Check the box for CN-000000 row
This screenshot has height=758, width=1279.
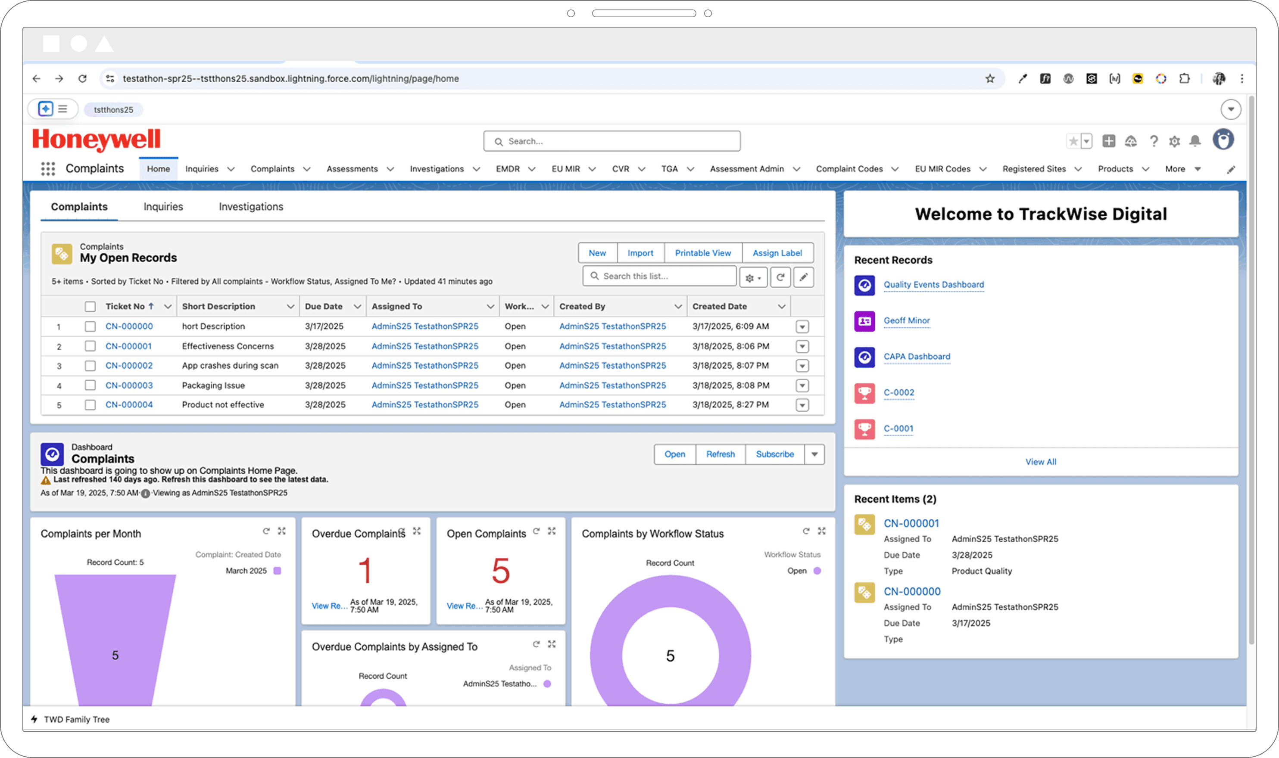click(x=90, y=326)
